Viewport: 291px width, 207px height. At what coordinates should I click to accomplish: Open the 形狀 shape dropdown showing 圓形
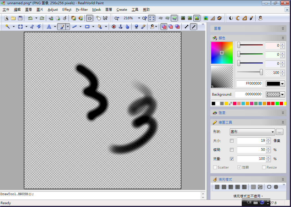coord(252,132)
